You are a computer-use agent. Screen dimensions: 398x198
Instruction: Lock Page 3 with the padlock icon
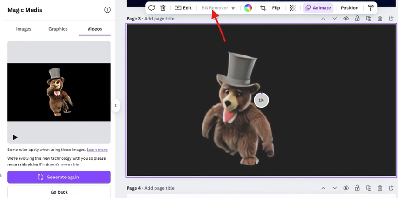[x=357, y=19]
